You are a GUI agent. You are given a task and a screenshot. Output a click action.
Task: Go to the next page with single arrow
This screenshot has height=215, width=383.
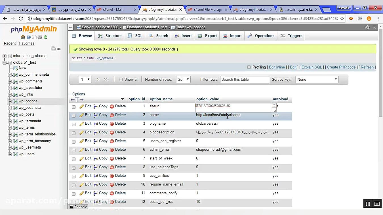coord(98,80)
